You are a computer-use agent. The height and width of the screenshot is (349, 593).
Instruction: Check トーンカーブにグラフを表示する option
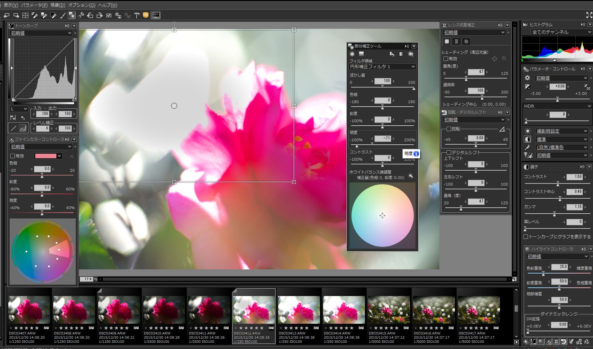pyautogui.click(x=526, y=237)
